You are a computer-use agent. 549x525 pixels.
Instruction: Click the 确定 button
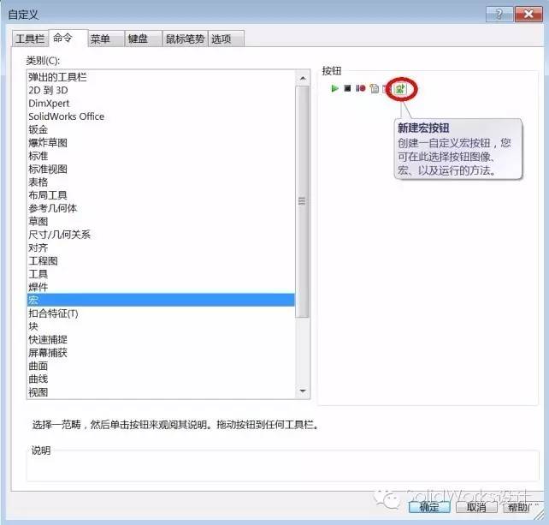(x=429, y=507)
